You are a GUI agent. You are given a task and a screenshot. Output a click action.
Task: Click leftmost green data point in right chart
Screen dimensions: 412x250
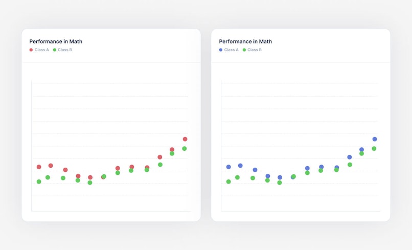pyautogui.click(x=228, y=181)
